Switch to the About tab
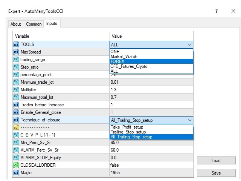 click(16, 24)
